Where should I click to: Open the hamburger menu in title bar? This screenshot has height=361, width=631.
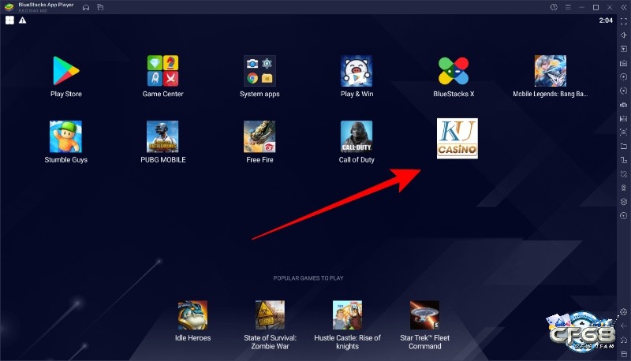[x=568, y=7]
